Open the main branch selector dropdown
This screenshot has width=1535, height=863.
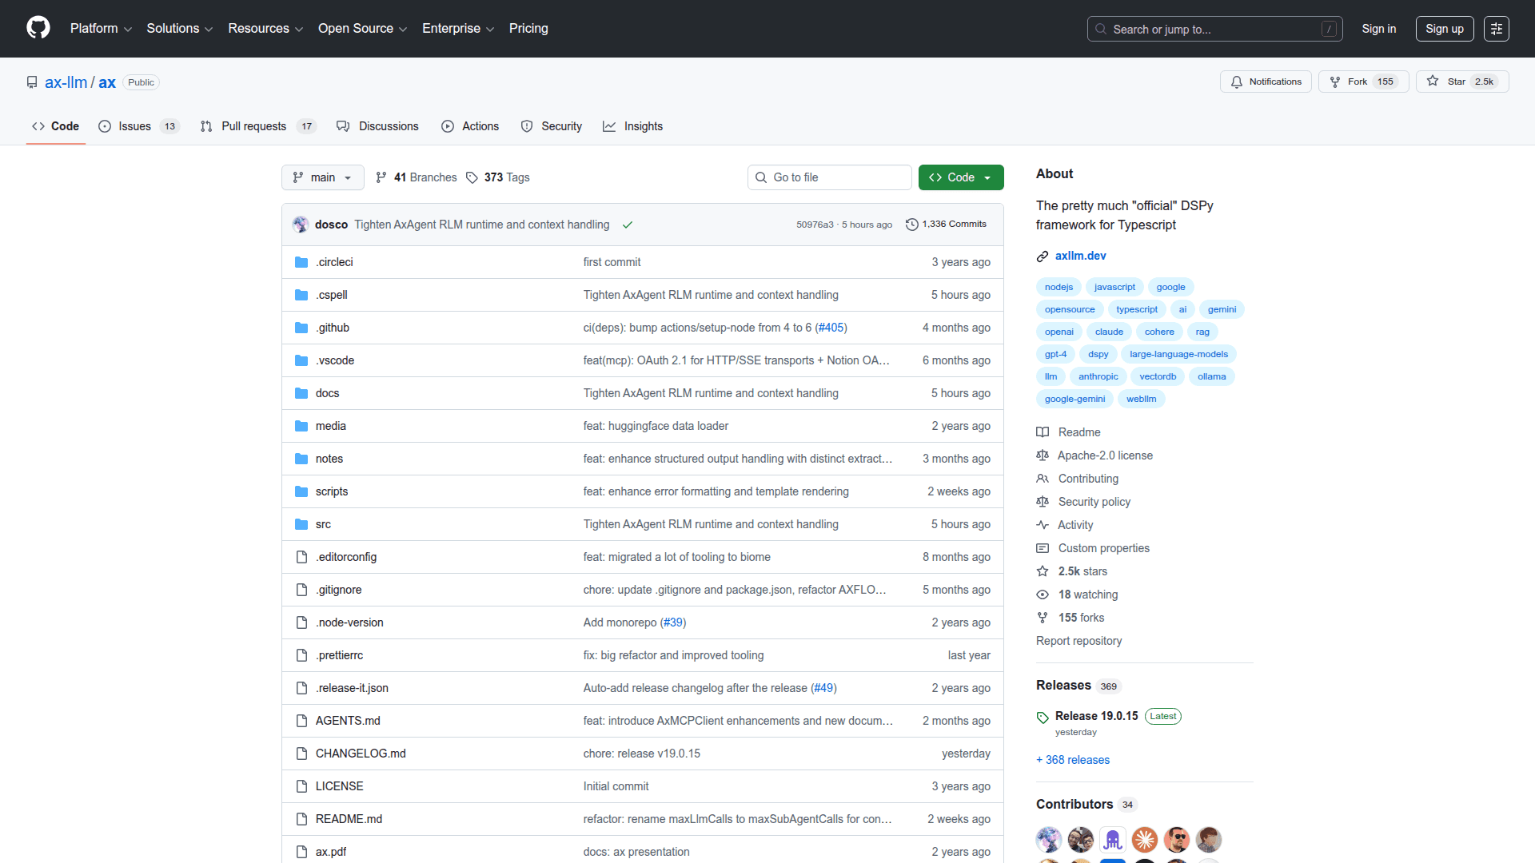(323, 177)
